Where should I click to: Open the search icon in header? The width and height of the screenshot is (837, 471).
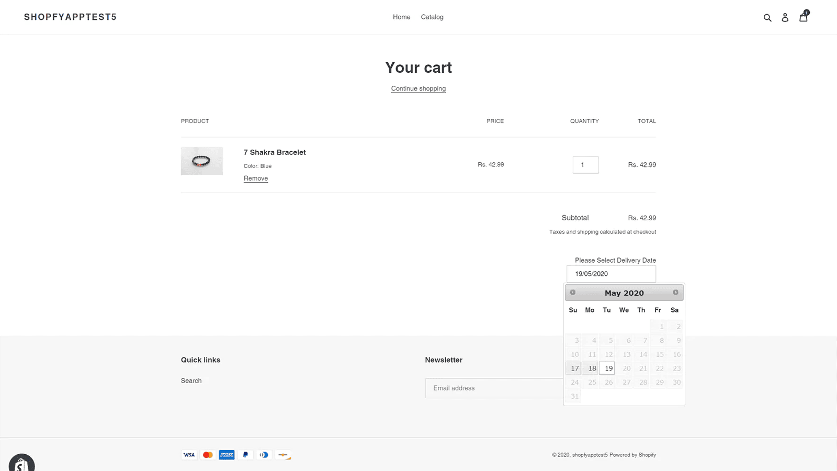point(767,17)
